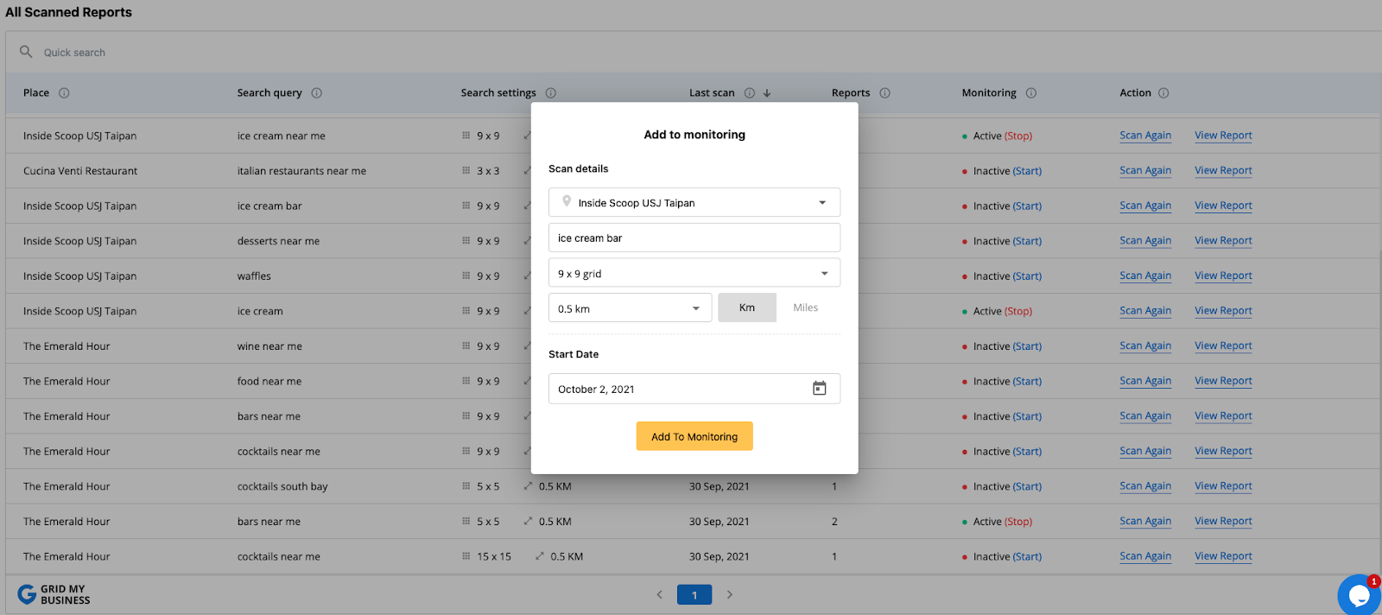Go to next page arrow
Image resolution: width=1382 pixels, height=615 pixels.
730,594
